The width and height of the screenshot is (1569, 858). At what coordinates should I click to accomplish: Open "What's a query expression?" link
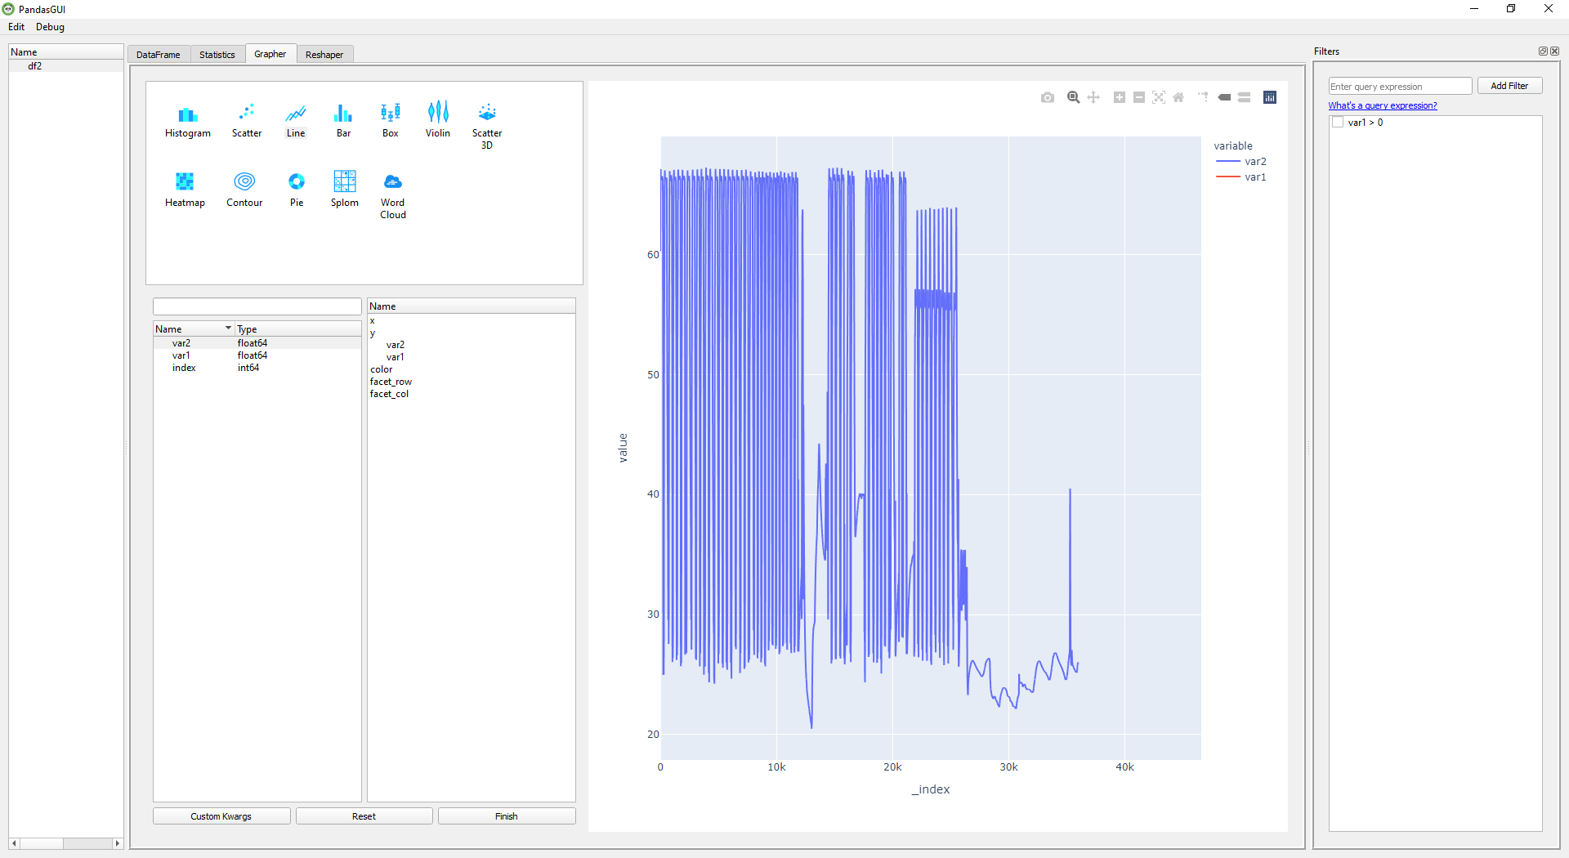[1383, 105]
